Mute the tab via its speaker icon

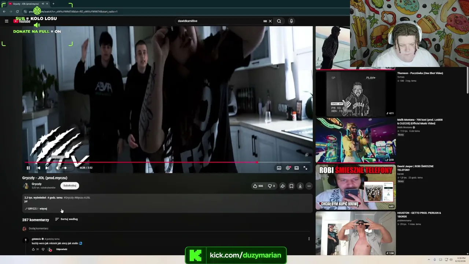click(x=43, y=4)
